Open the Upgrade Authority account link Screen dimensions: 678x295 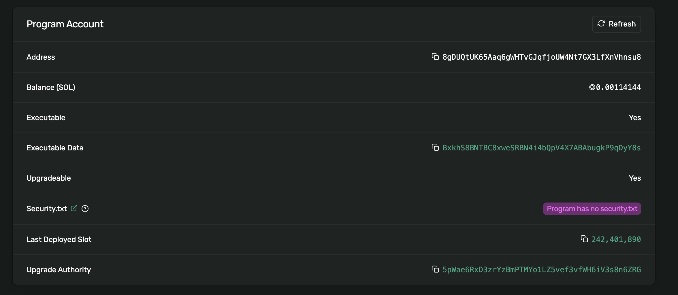click(541, 270)
